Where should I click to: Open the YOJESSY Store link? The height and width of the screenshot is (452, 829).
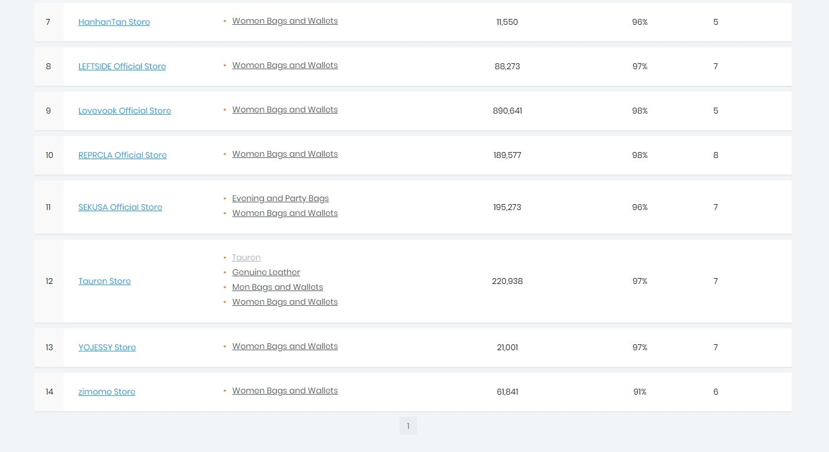pyautogui.click(x=107, y=347)
